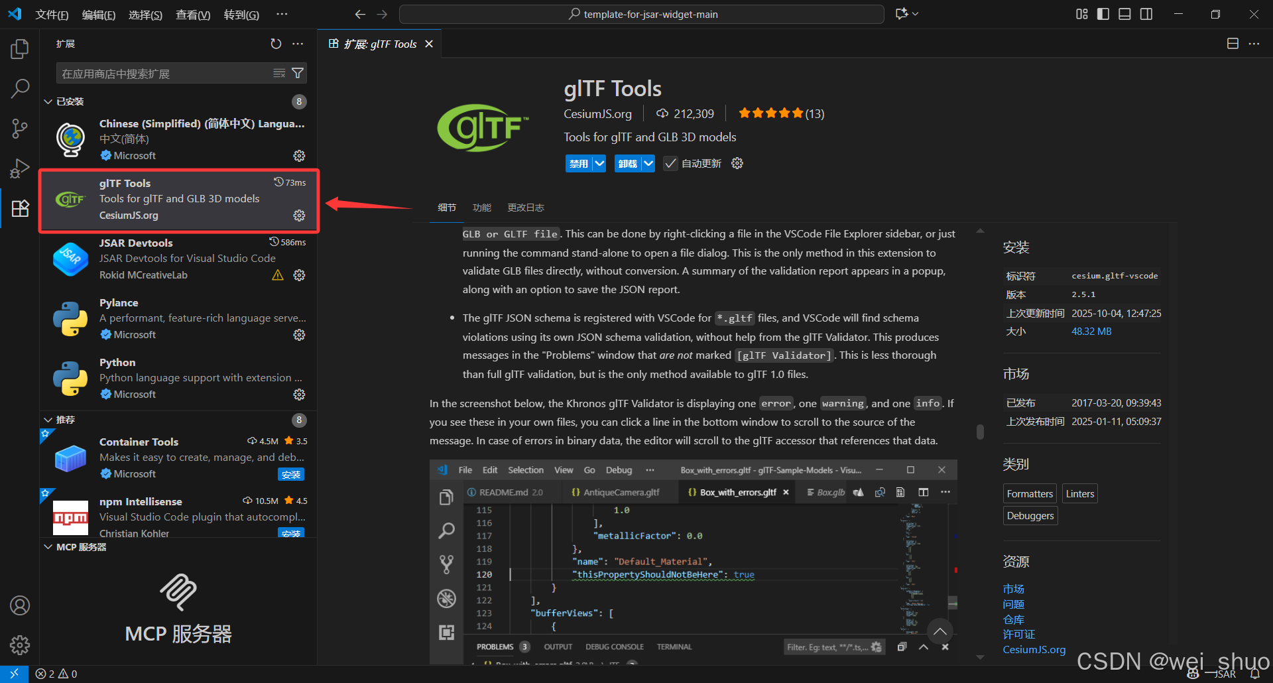Image resolution: width=1273 pixels, height=683 pixels.
Task: Open the uninstall button dropdown arrow
Action: coord(648,163)
